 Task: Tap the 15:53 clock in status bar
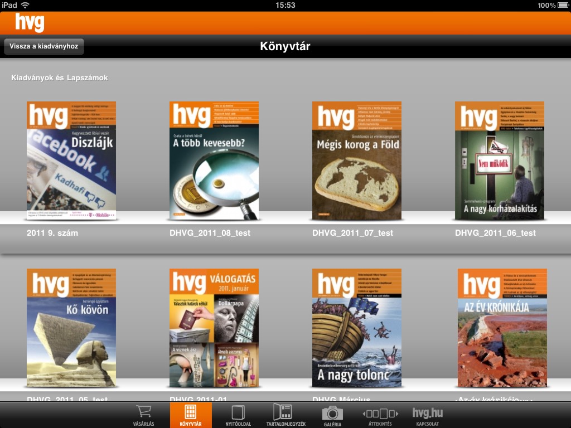285,5
